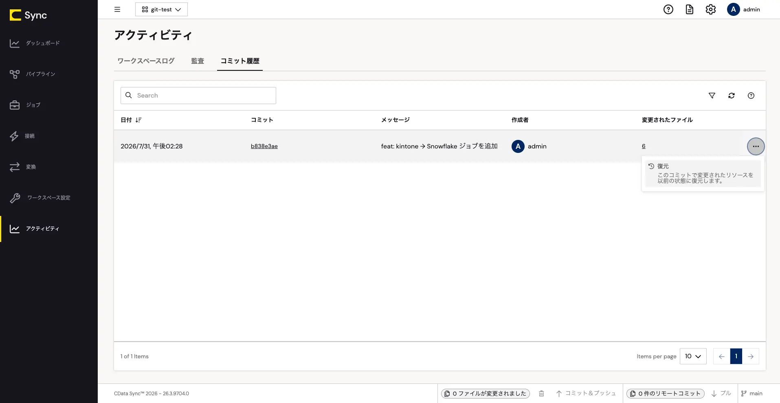Image resolution: width=780 pixels, height=403 pixels.
Task: Click the main branch indicator
Action: tap(751, 393)
